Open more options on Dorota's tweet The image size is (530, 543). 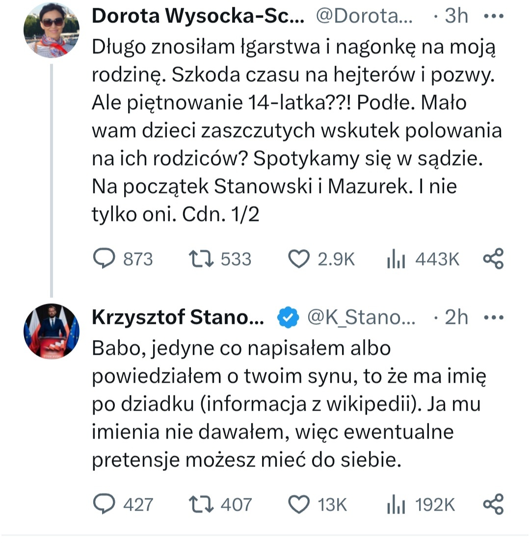(x=493, y=17)
